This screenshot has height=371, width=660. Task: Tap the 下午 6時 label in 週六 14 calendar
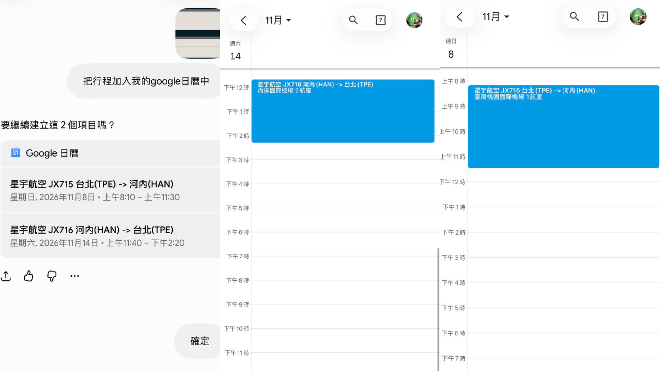tap(237, 232)
